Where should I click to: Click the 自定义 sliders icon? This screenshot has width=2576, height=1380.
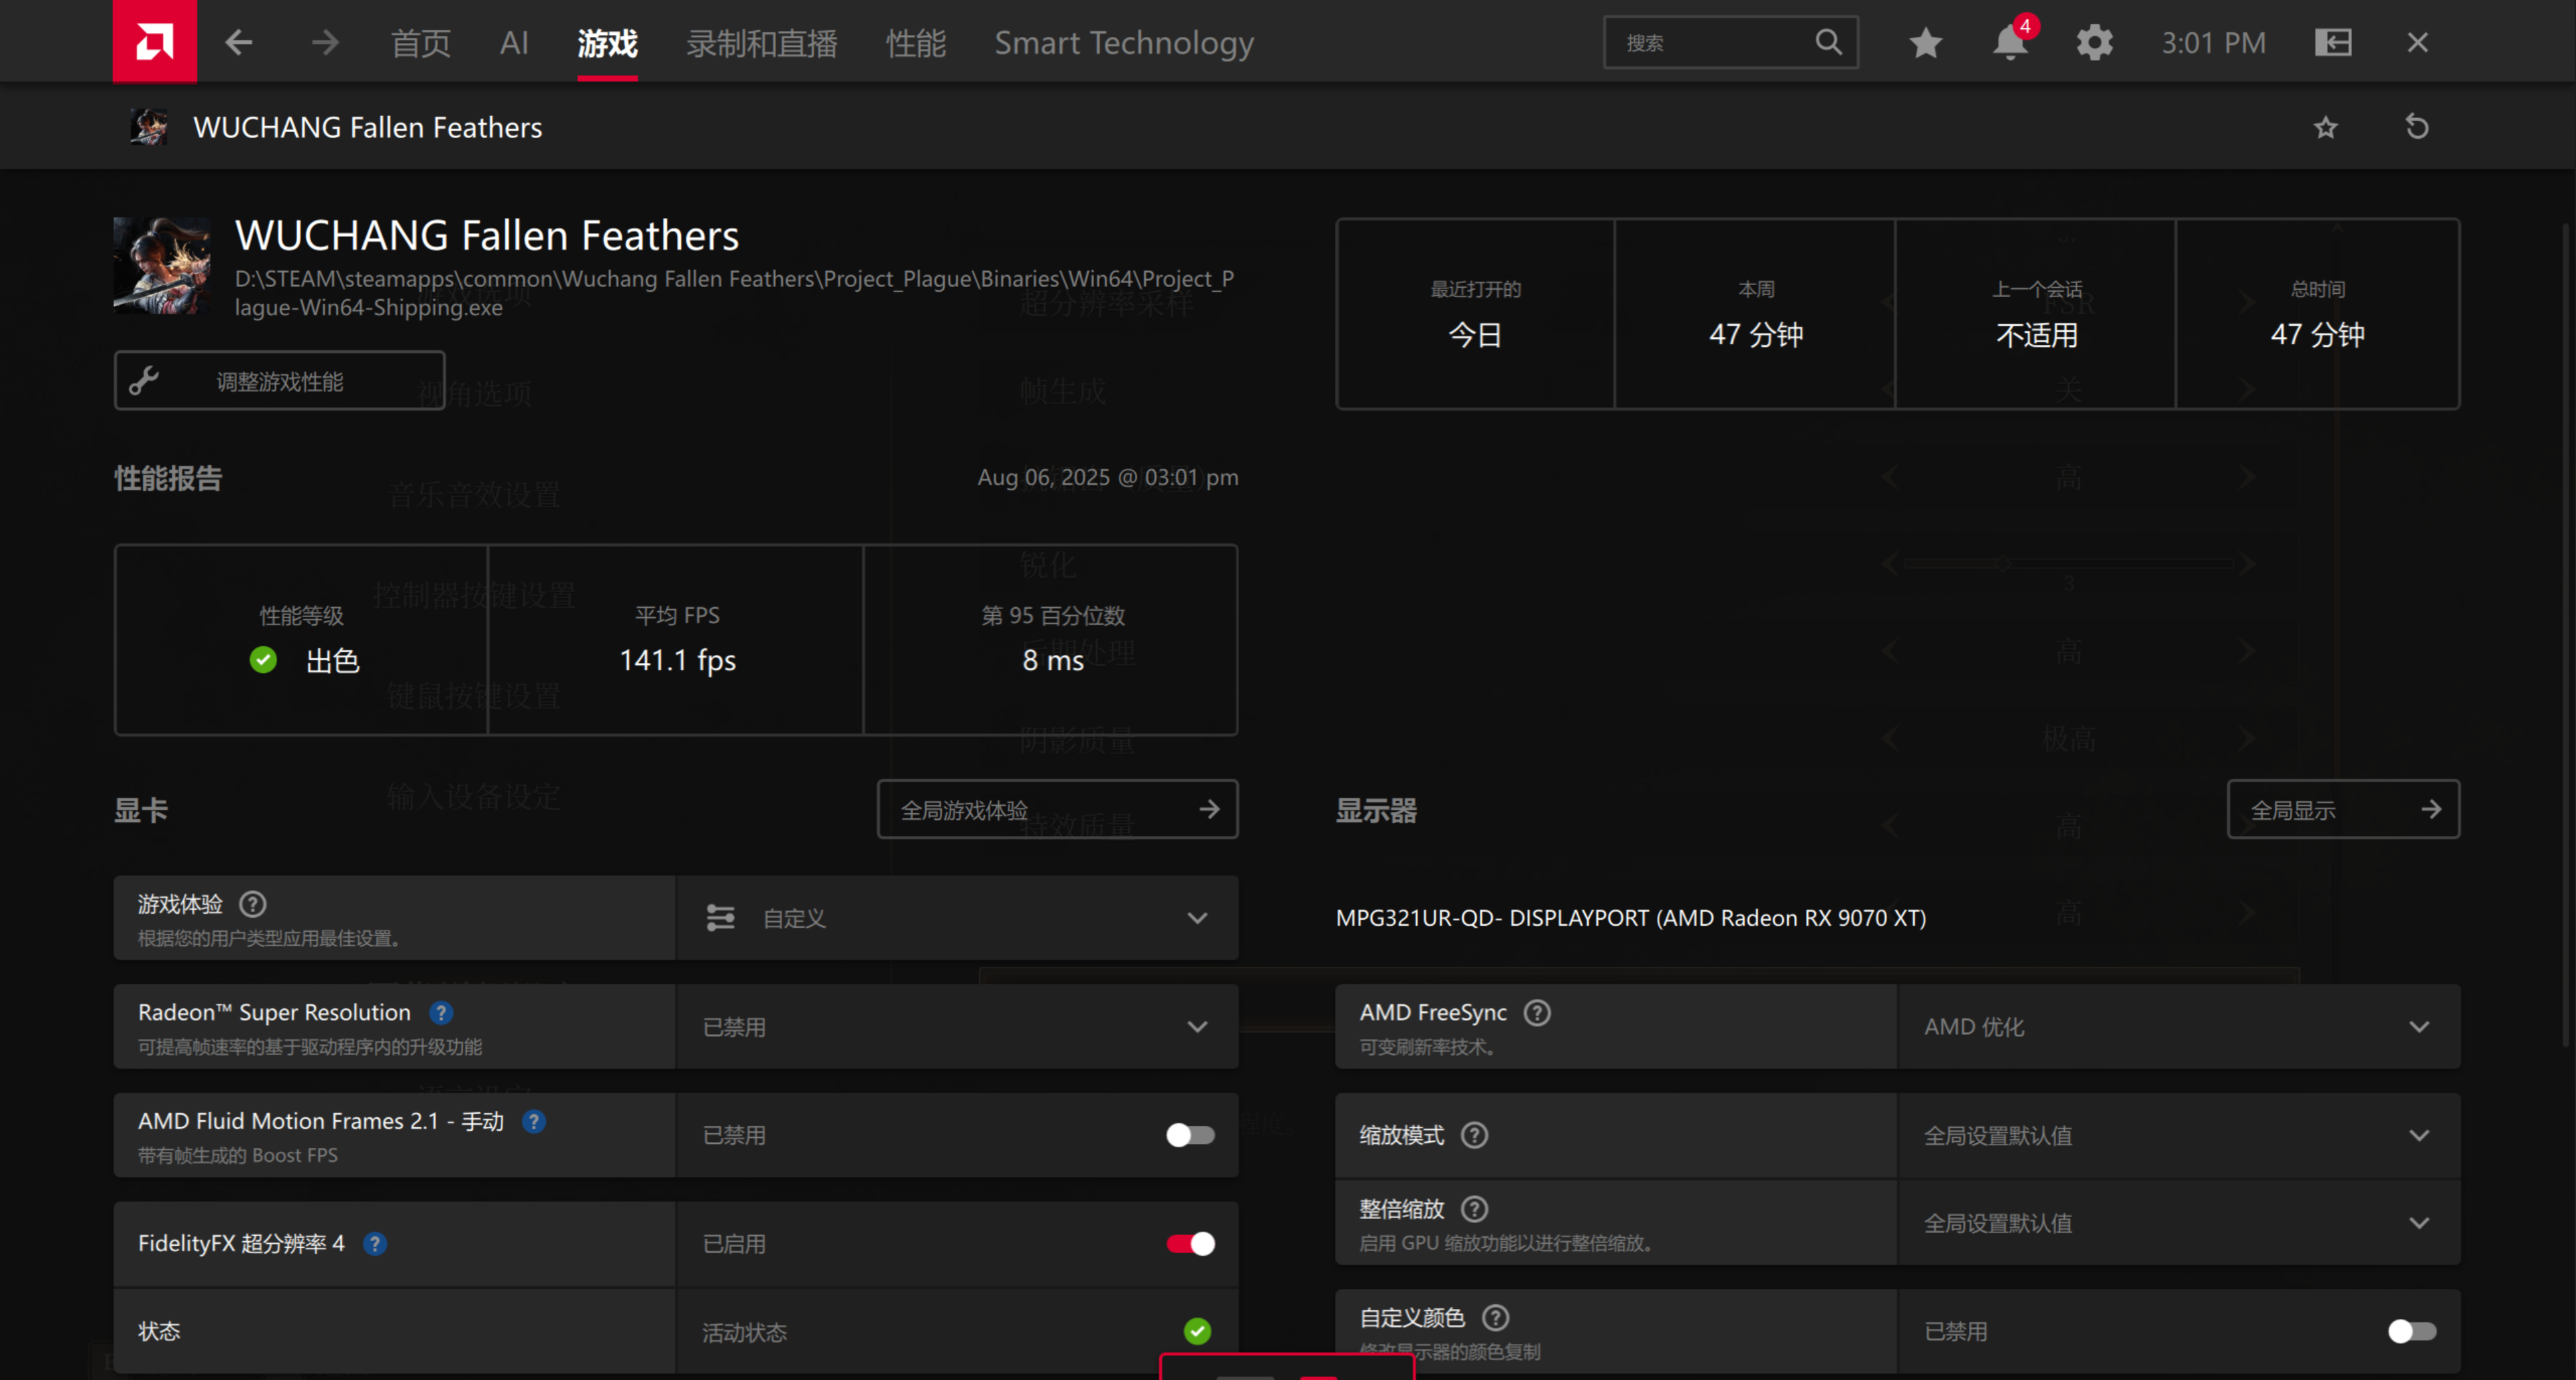(x=720, y=917)
